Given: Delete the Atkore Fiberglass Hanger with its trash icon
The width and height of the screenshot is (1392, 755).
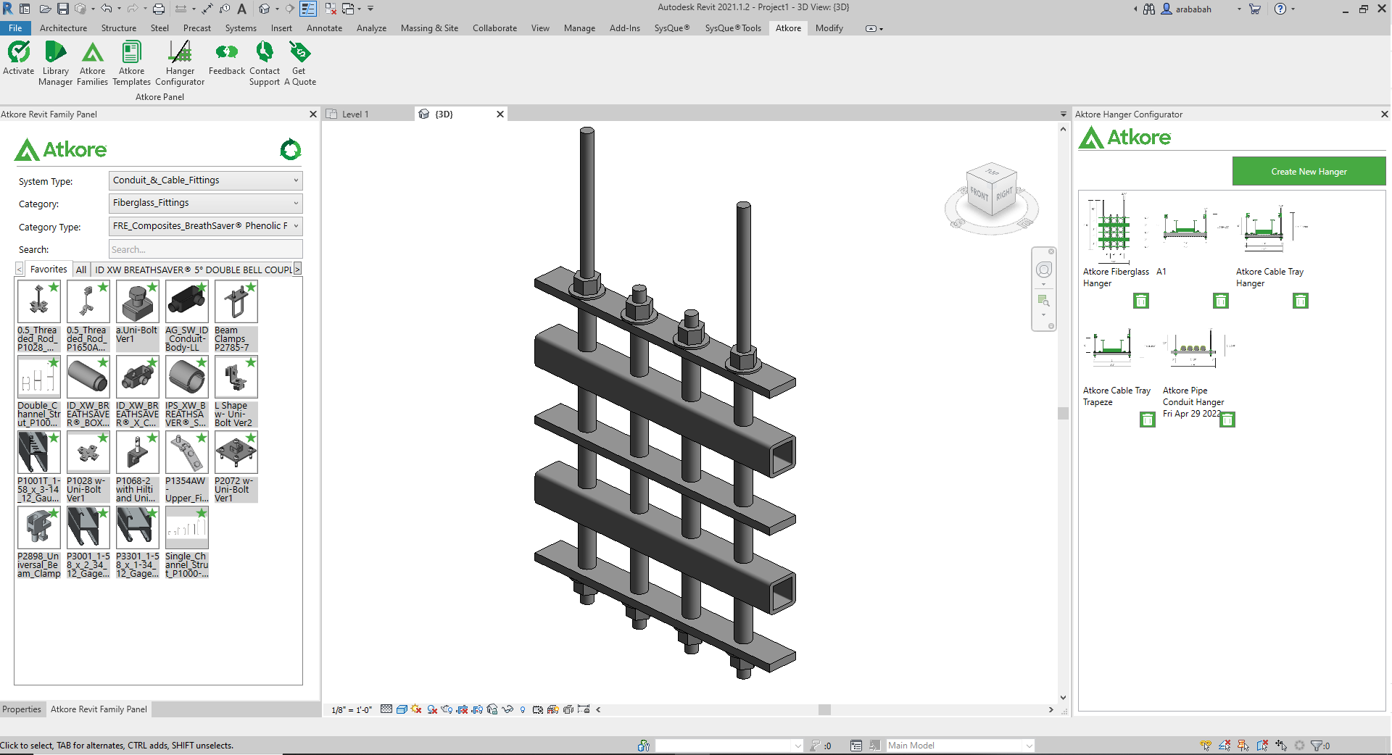Looking at the screenshot, I should tap(1141, 301).
